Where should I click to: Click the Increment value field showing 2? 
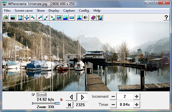coord(125,97)
